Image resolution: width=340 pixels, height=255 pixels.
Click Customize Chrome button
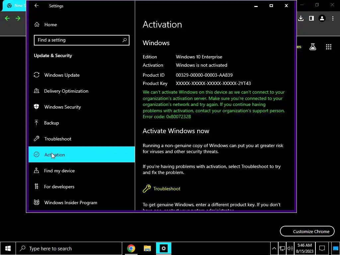coord(307,231)
